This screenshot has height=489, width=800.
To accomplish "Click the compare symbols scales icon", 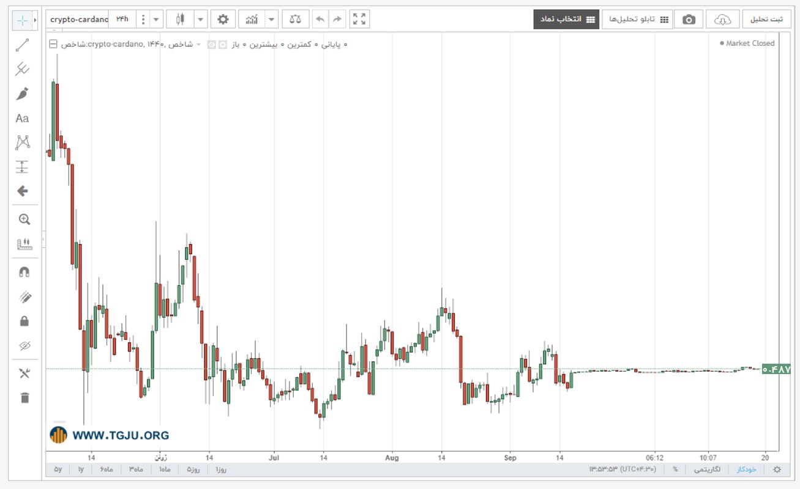I will click(x=296, y=20).
